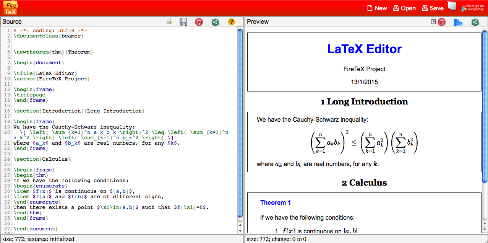
Task: Click the green share icon in Preview toolbar
Action: (x=475, y=22)
